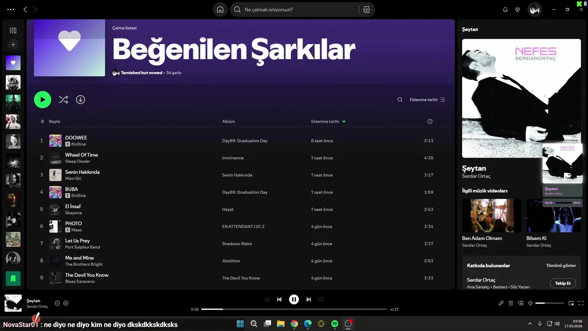This screenshot has height=331, width=588.
Task: Hide the current song with the minus circle
Action: [57, 303]
